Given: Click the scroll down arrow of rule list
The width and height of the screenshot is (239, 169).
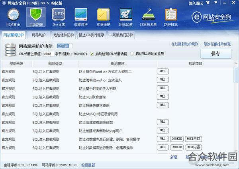Looking at the screenshot, I should pos(236,151).
